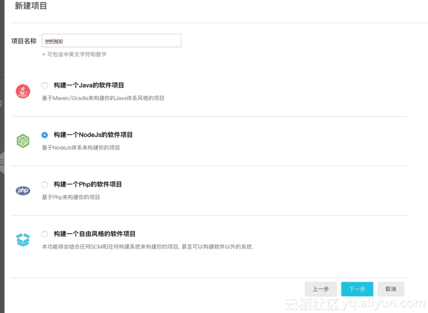
Task: Continue with the 下一步 button
Action: pyautogui.click(x=357, y=289)
